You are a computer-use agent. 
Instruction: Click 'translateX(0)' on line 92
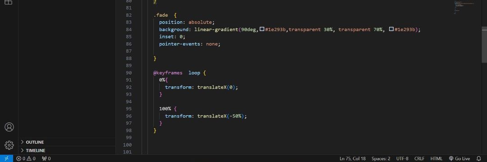click(216, 87)
